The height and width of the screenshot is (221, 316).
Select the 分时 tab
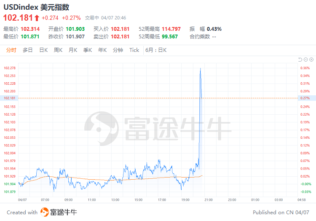point(11,50)
